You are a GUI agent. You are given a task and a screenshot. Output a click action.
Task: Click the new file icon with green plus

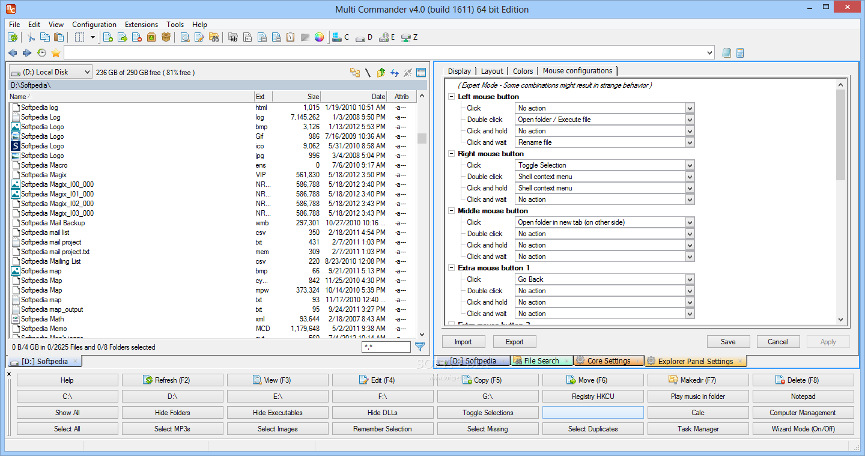point(108,37)
